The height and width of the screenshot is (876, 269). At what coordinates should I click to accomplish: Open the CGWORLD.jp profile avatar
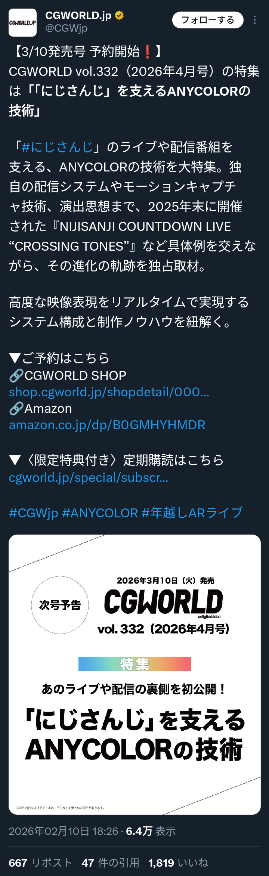[x=22, y=22]
